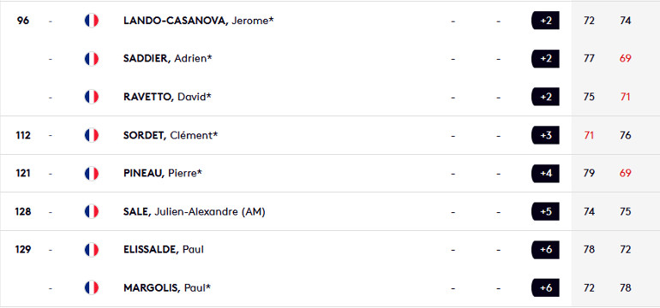This screenshot has width=660, height=308.
Task: Select RAVETTO, David player row name
Action: [x=167, y=97]
